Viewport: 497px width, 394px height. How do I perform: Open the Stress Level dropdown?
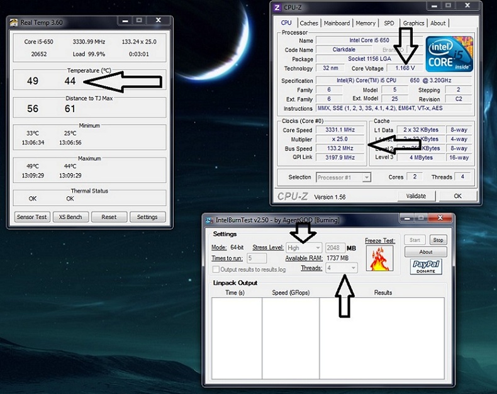304,248
